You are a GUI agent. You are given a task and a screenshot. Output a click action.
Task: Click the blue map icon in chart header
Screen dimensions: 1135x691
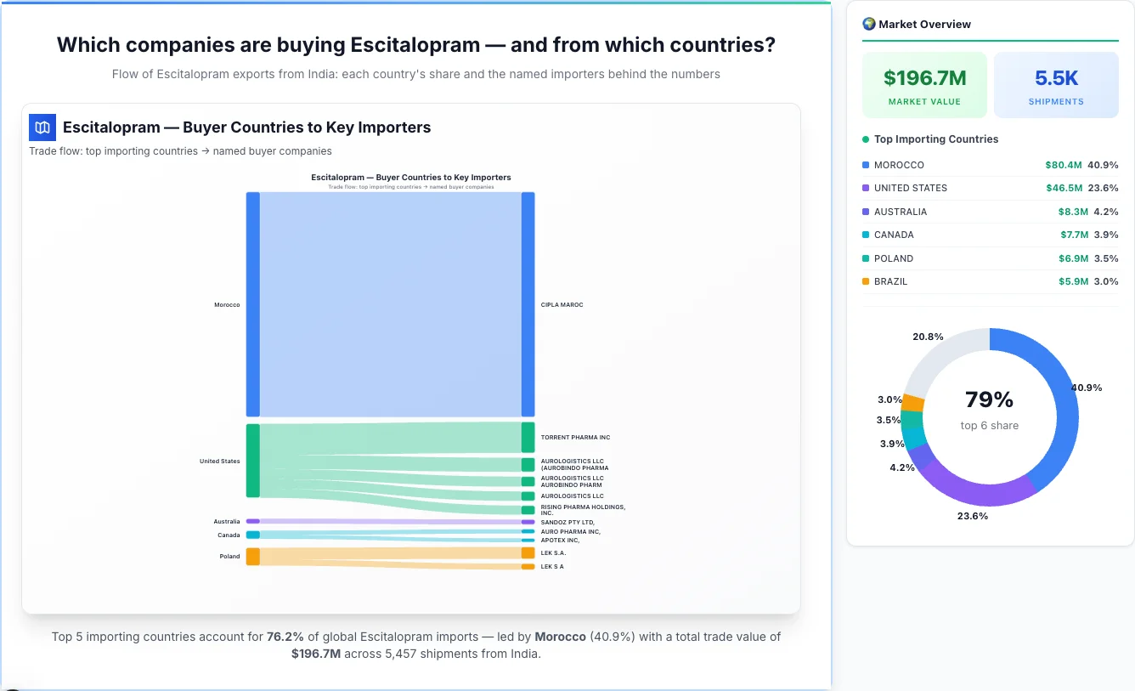pyautogui.click(x=42, y=127)
